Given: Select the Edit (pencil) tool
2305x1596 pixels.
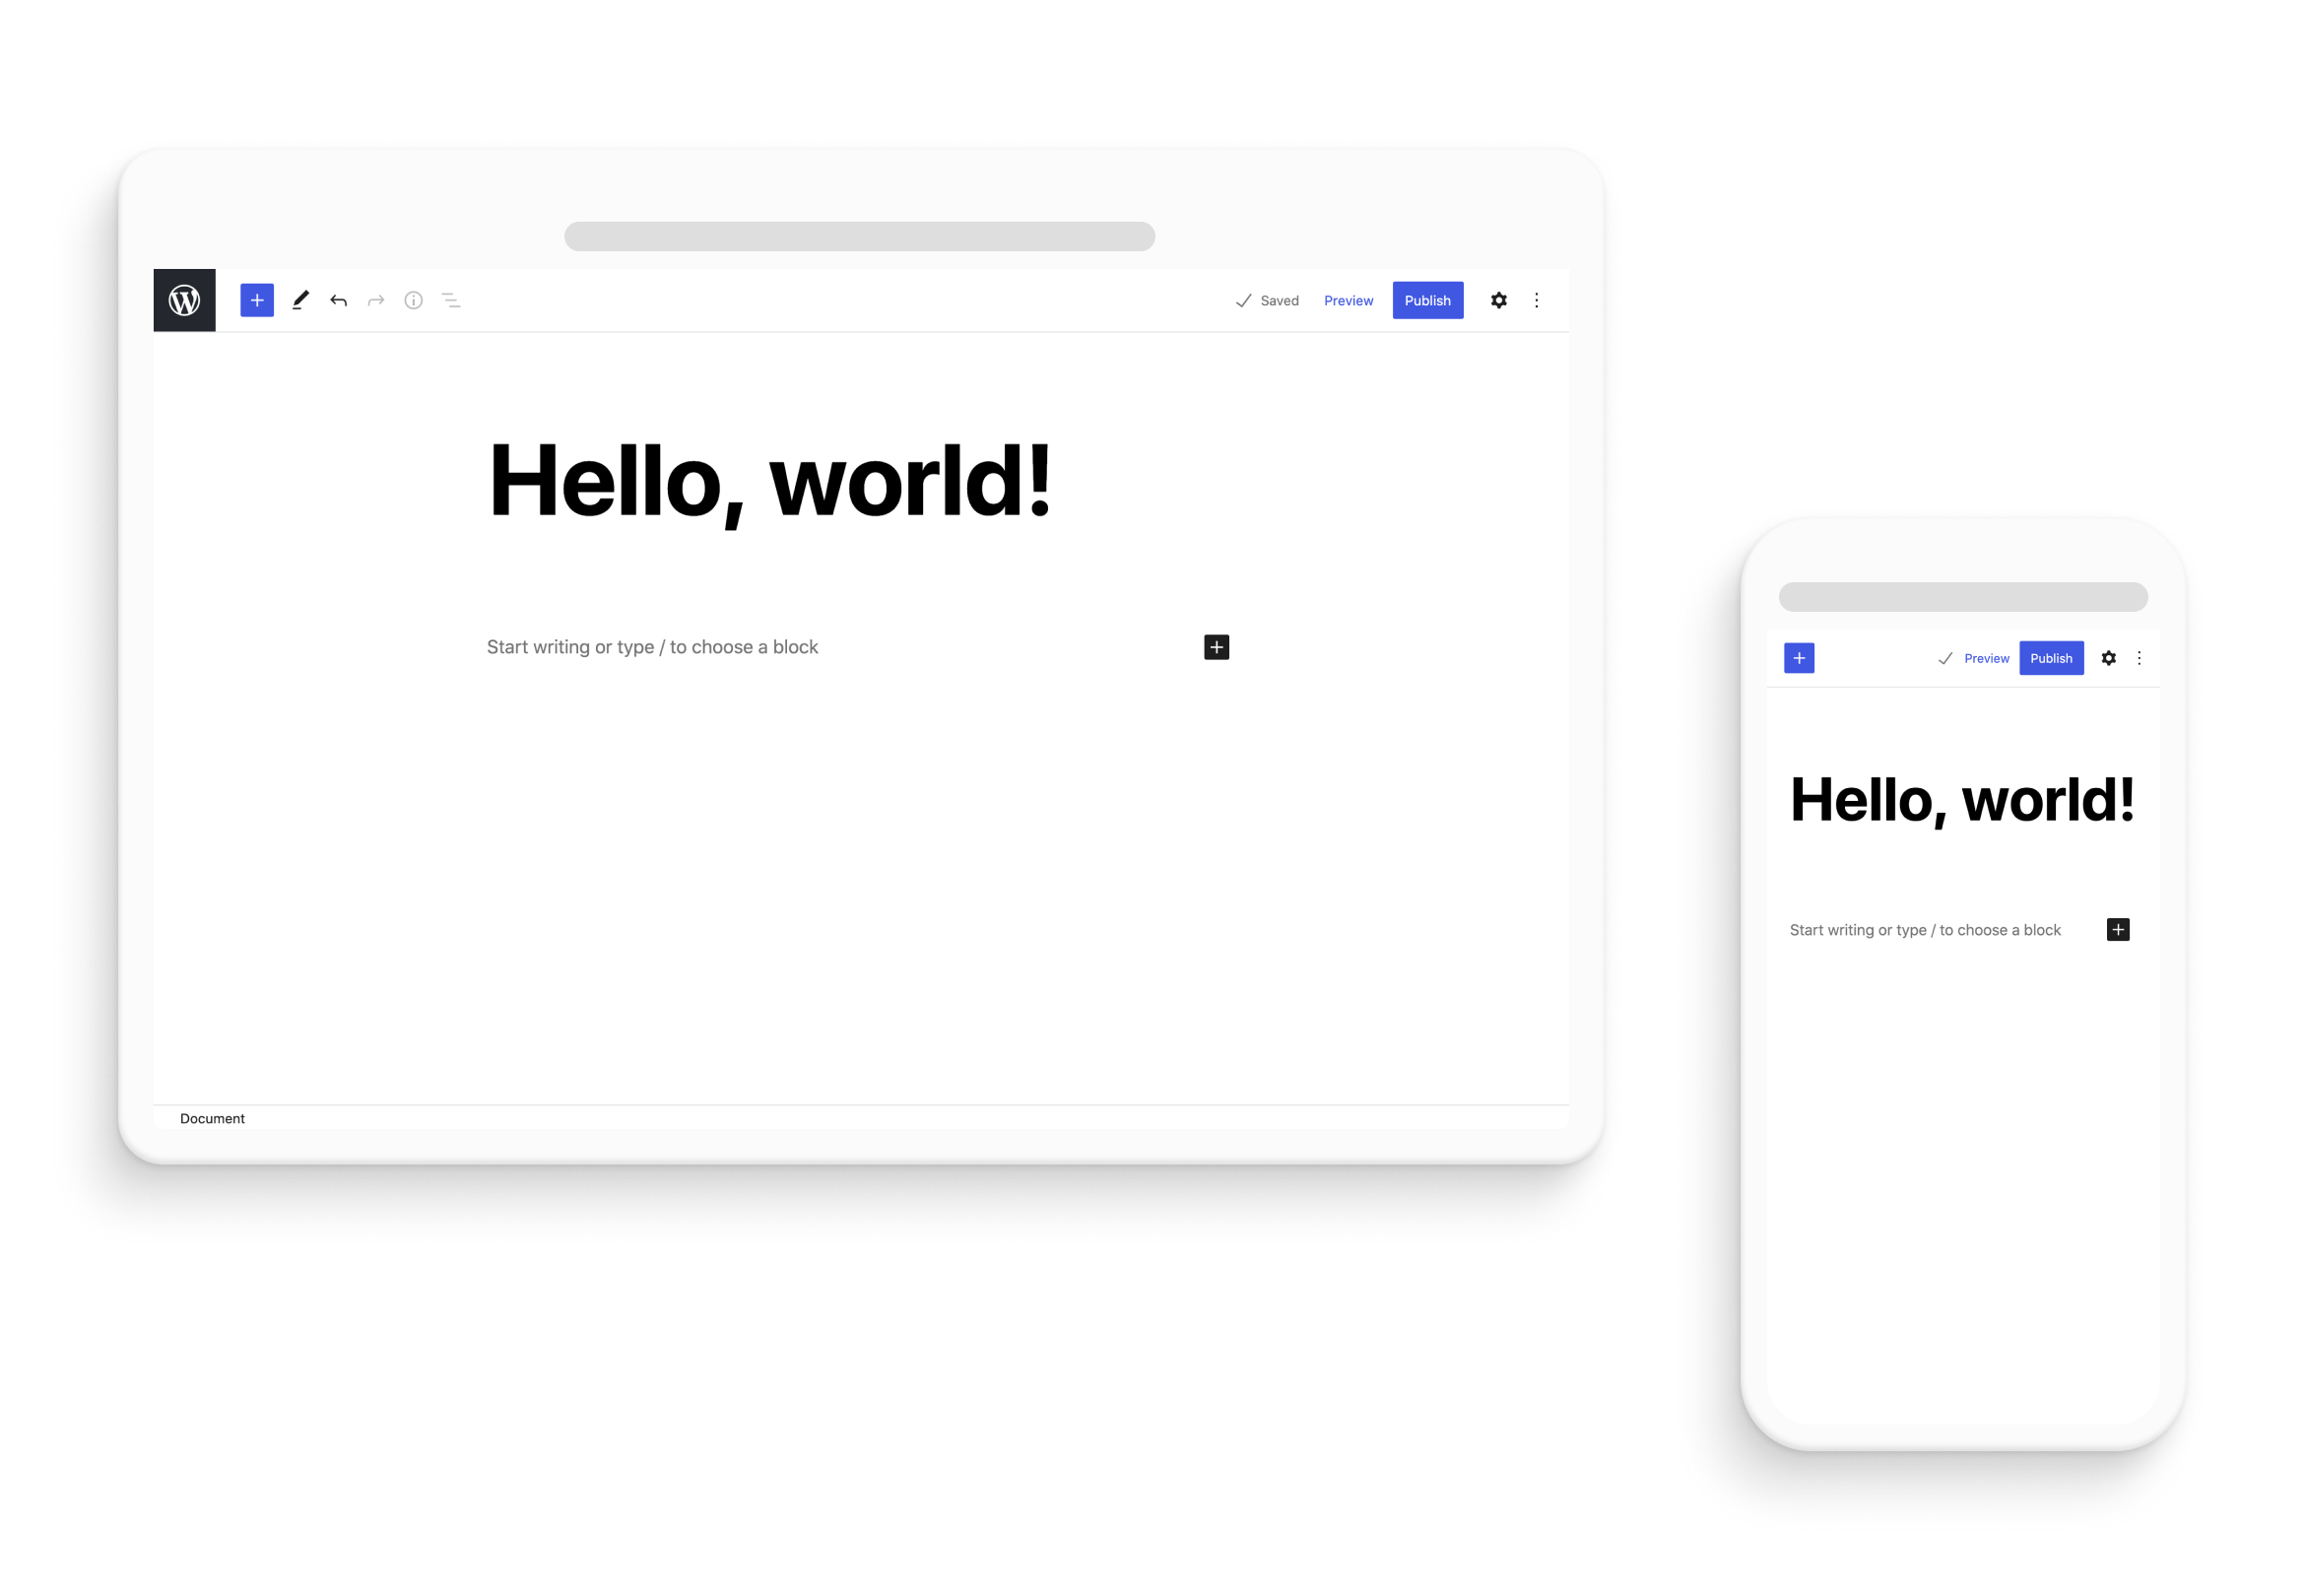Looking at the screenshot, I should 301,299.
